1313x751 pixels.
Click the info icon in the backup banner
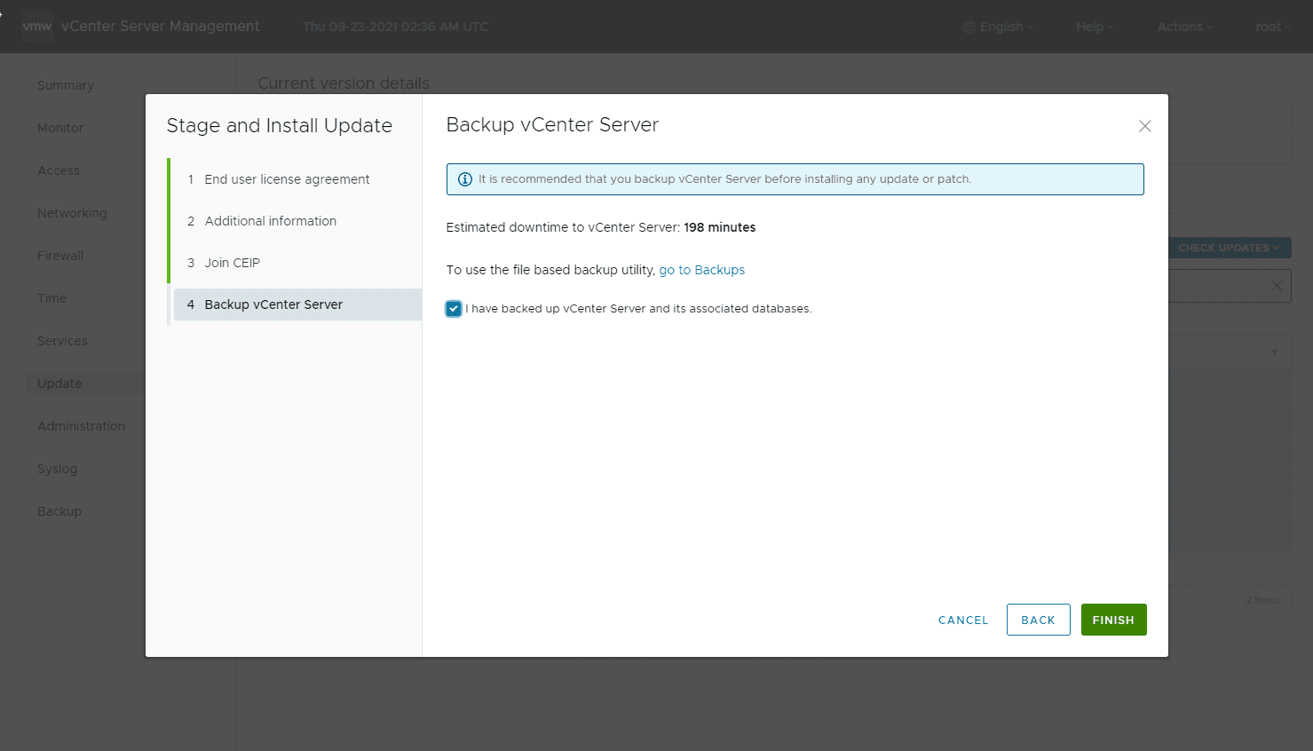464,179
